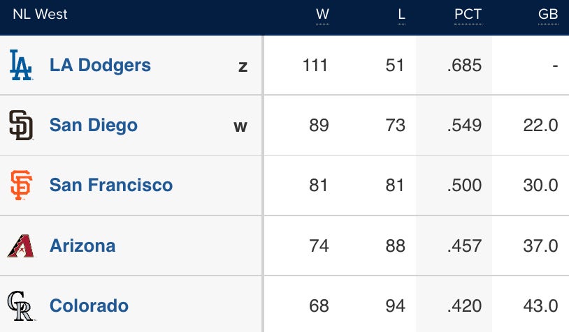Viewport: 569px width, 332px height.
Task: Select the Arizona team name
Action: pyautogui.click(x=82, y=246)
